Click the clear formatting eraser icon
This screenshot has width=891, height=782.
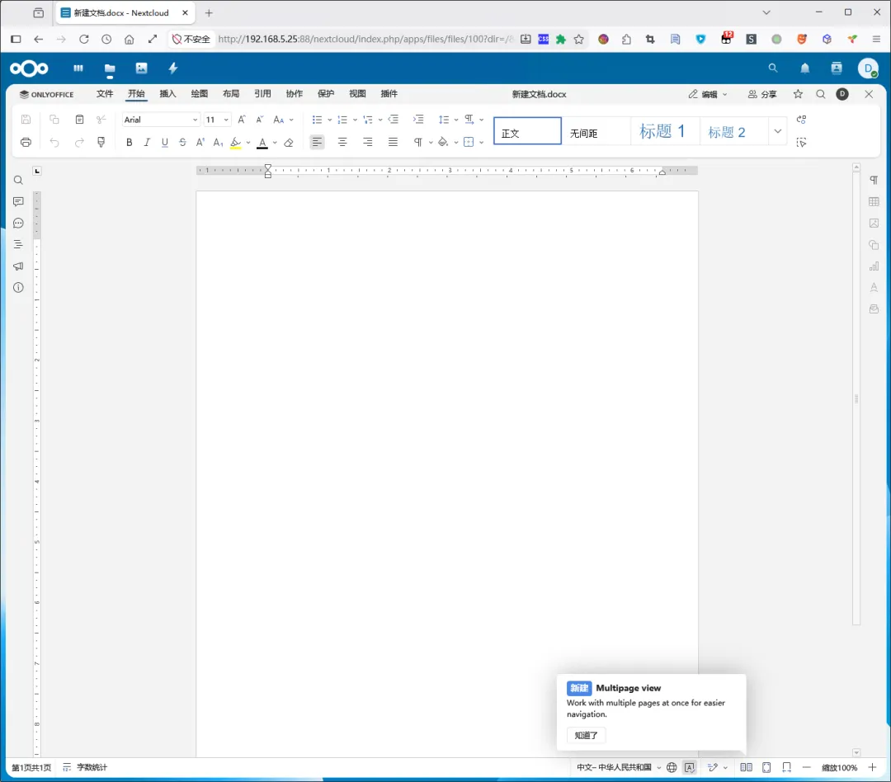(289, 142)
